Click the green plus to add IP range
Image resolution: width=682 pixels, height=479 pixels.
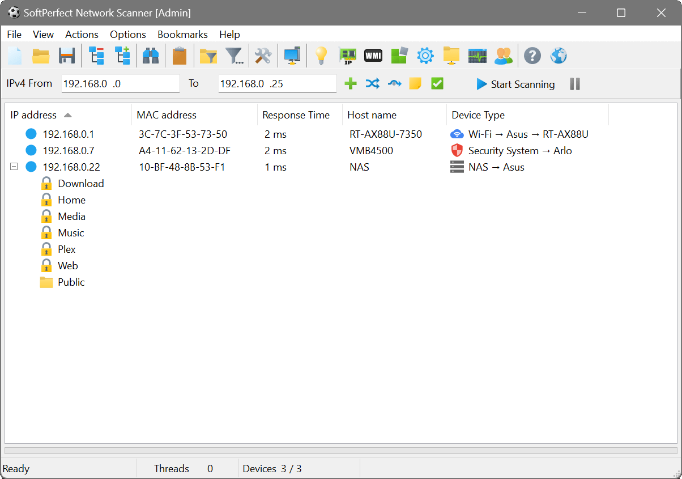350,83
